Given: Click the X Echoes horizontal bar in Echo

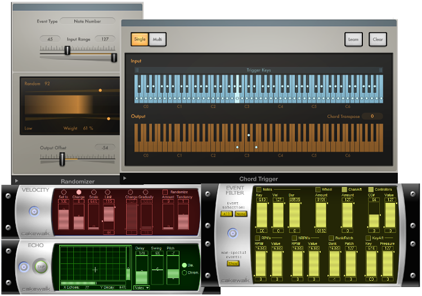Looking at the screenshot, I should click(x=93, y=283).
